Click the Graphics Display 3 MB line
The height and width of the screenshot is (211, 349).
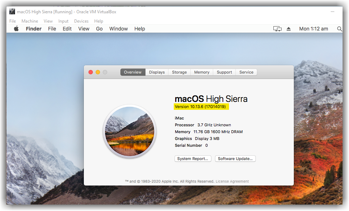coord(197,139)
